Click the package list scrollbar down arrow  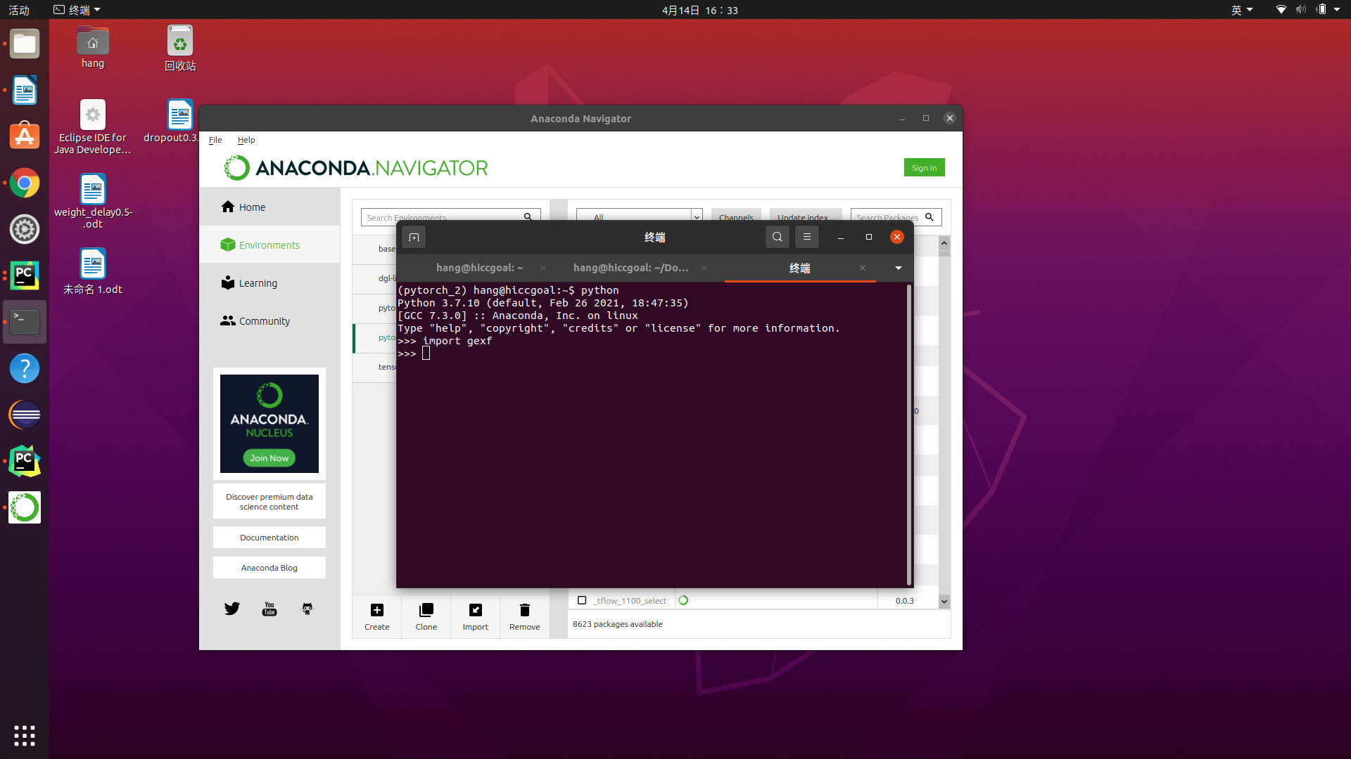pyautogui.click(x=944, y=602)
